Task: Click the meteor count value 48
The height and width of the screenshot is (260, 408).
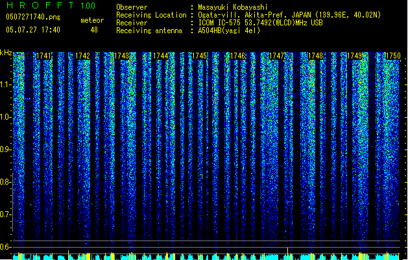Action: click(x=94, y=30)
